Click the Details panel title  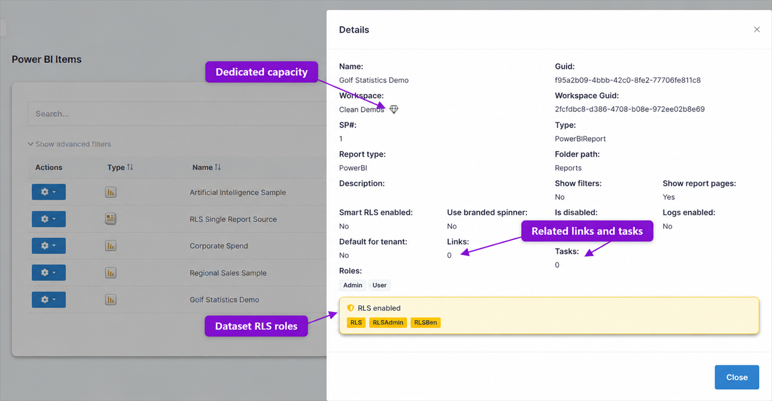(354, 29)
